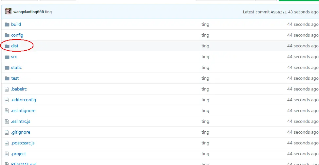Viewport: 319px width, 165px height.
Task: Open the src folder
Action: [14, 57]
